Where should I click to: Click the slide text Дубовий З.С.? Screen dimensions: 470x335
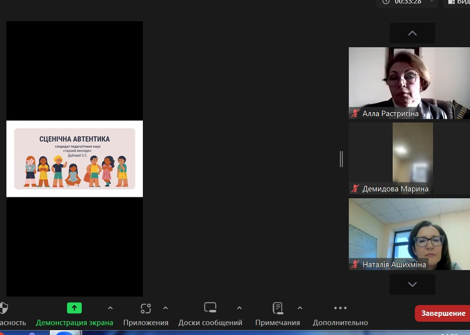point(77,155)
